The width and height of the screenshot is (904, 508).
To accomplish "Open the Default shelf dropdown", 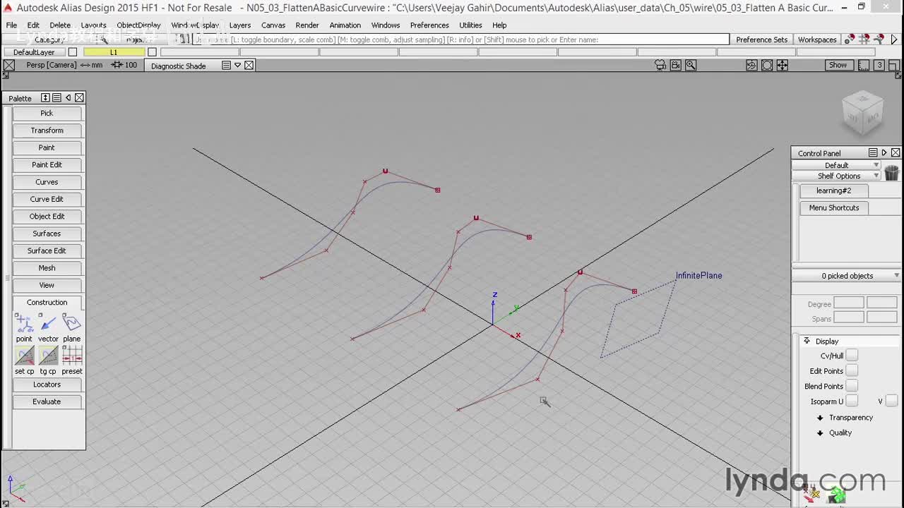I will tap(837, 165).
